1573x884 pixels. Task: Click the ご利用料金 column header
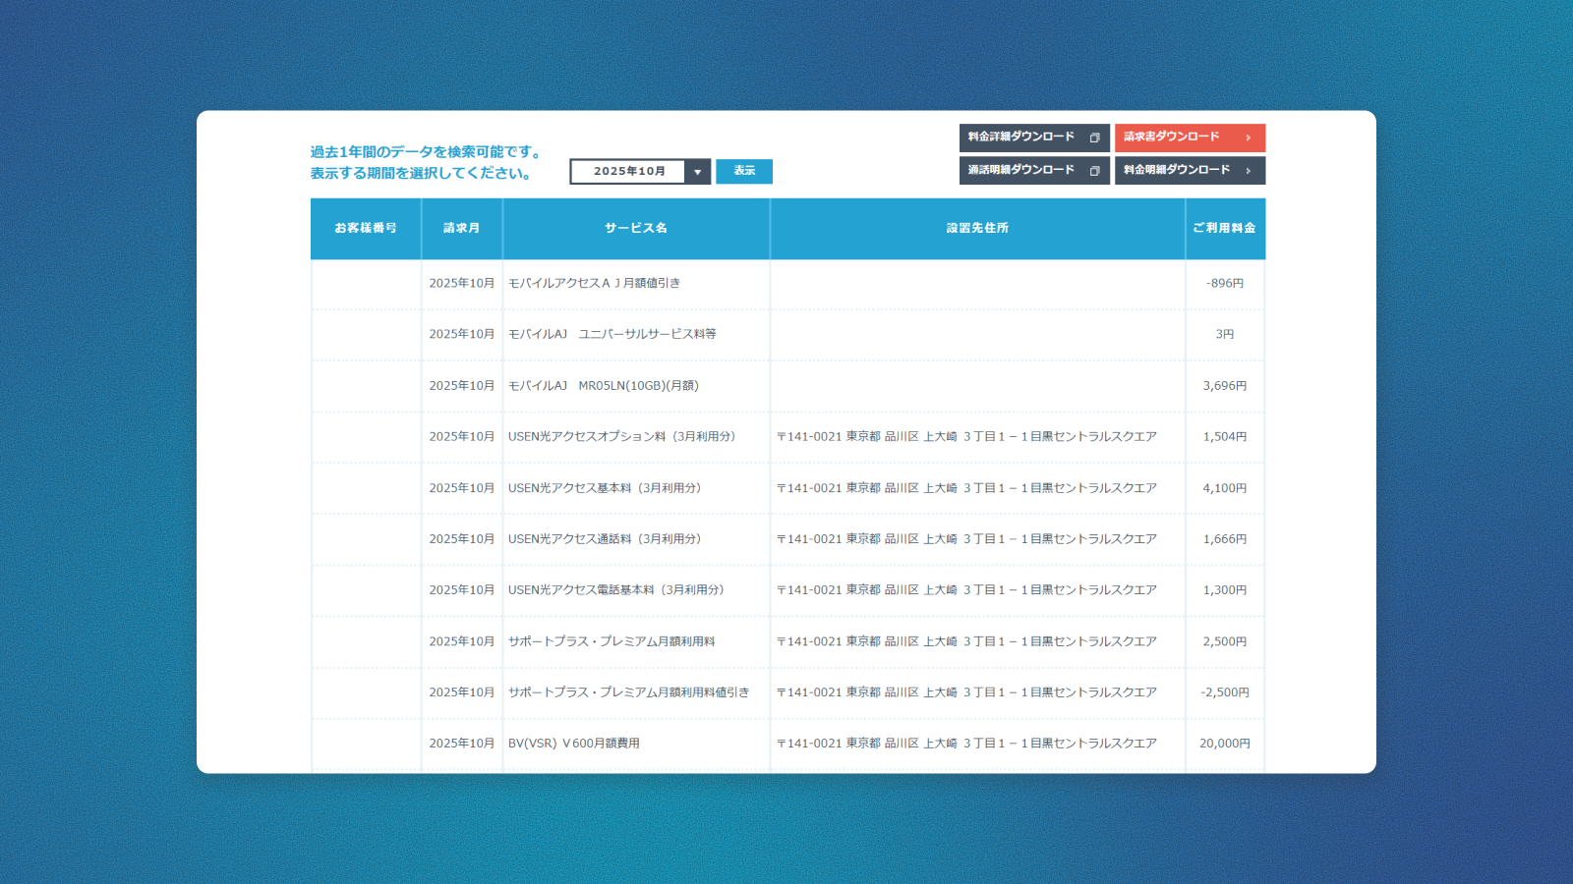click(x=1225, y=229)
